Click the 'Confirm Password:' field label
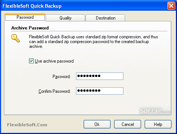The image size is (177, 134). point(54,91)
